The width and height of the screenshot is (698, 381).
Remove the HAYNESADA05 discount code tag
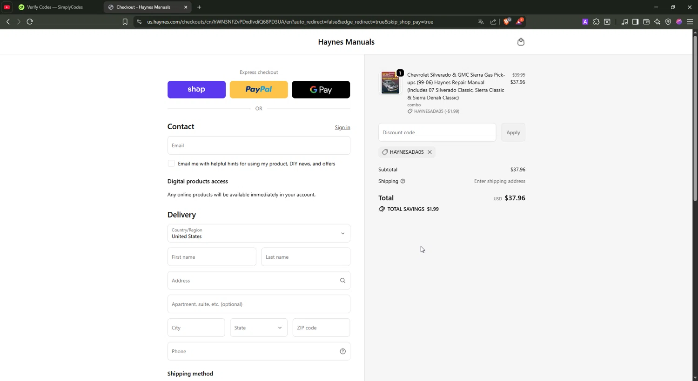point(430,152)
